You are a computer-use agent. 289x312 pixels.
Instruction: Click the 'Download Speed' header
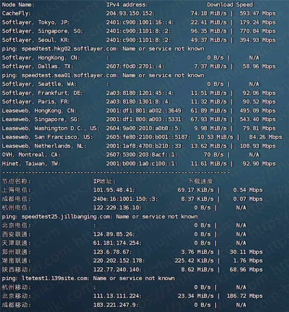pyautogui.click(x=230, y=5)
